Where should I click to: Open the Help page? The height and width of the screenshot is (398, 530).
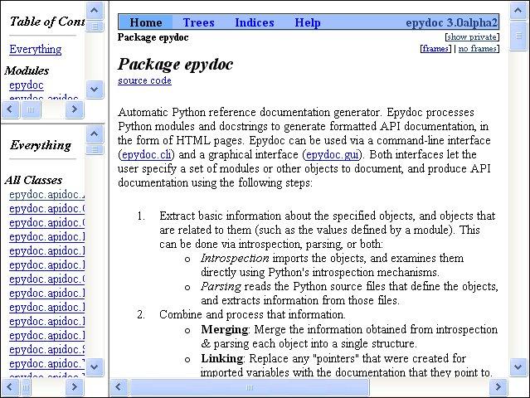308,22
